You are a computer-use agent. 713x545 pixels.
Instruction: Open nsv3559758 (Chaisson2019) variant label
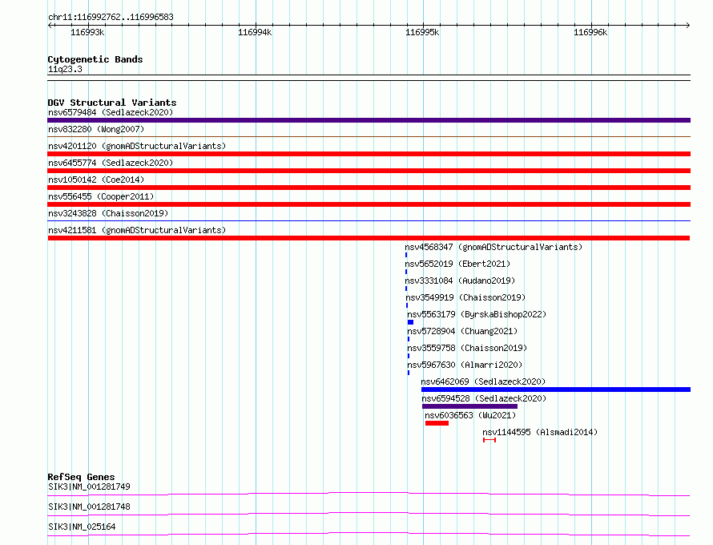pos(467,348)
